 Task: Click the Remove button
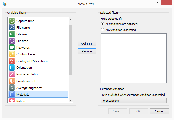tap(87, 51)
